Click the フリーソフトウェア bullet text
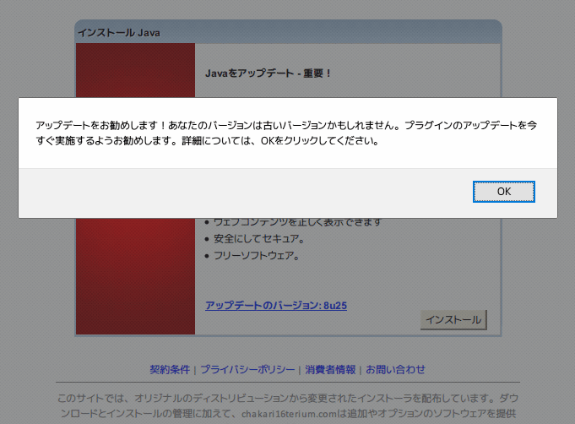This screenshot has width=575, height=424. pyautogui.click(x=257, y=255)
